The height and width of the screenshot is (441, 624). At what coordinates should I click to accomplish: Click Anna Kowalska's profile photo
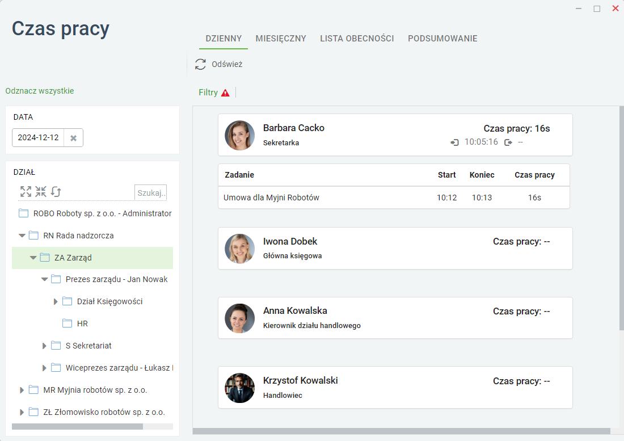tap(239, 318)
